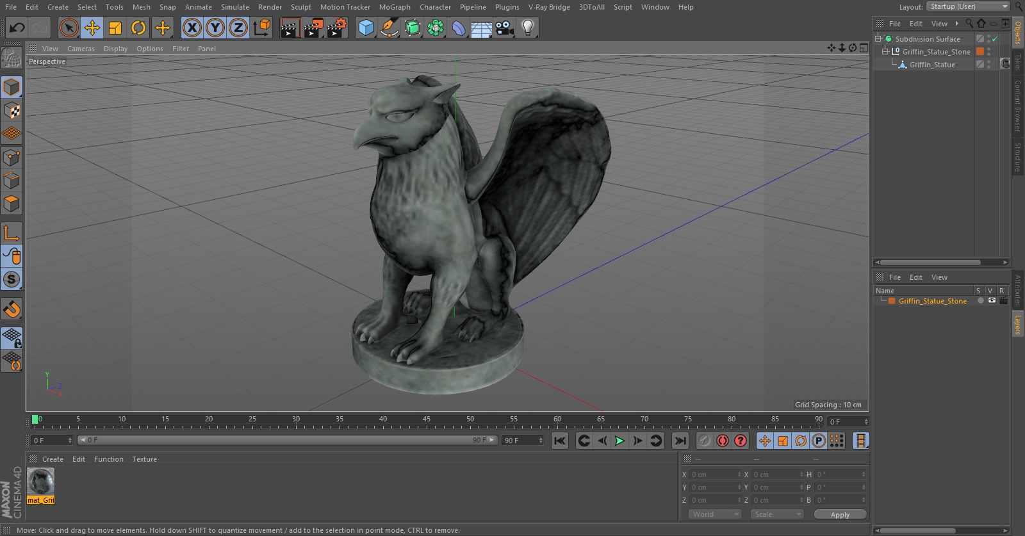Open the World coordinate dropdown
This screenshot has height=536, width=1025.
(x=715, y=514)
